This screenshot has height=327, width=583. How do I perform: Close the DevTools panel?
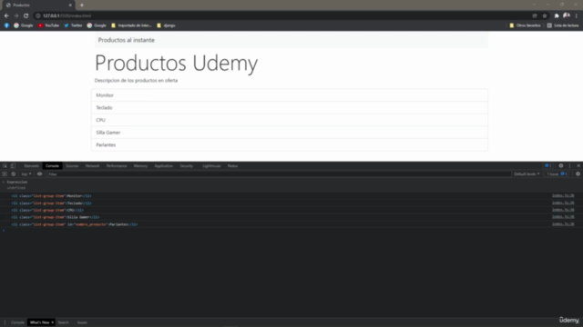(x=578, y=165)
